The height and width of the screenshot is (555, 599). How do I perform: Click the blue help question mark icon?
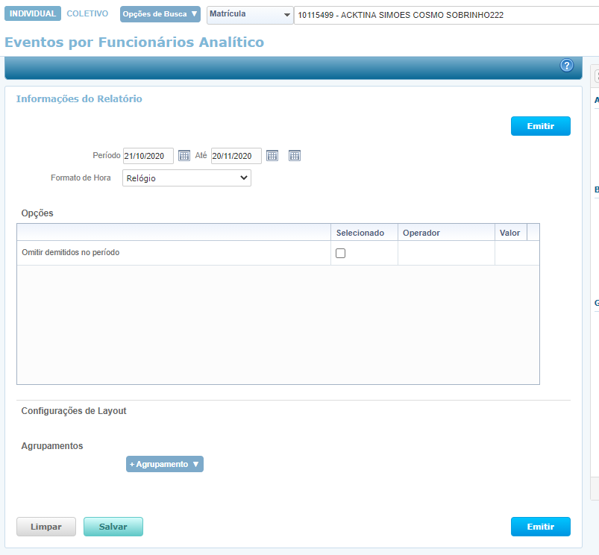tap(566, 66)
